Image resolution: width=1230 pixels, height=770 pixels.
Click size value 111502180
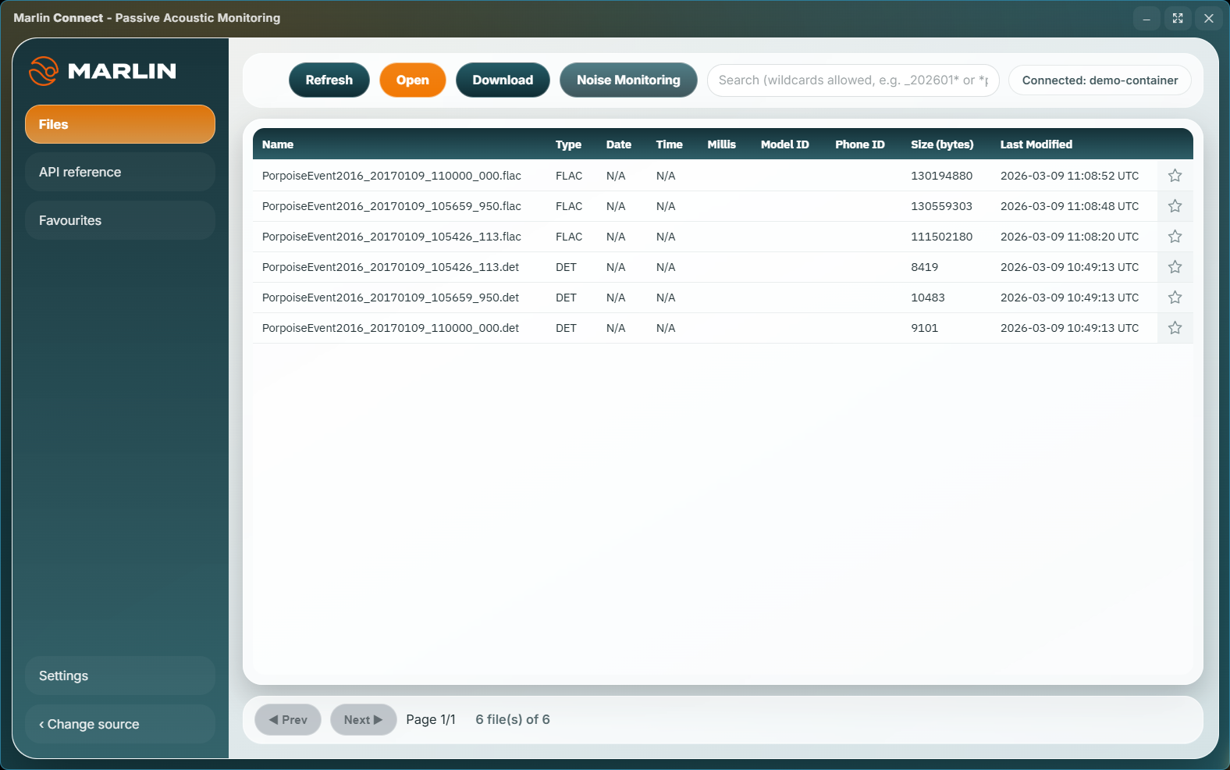[942, 237]
